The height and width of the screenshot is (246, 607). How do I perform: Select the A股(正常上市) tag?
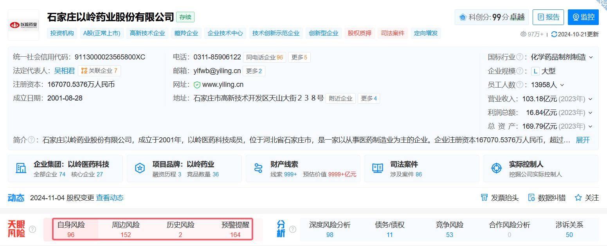[103, 33]
